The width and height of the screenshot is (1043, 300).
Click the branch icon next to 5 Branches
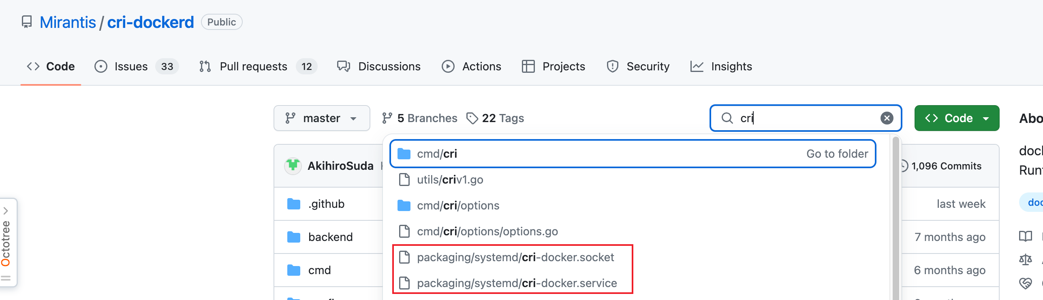click(388, 118)
